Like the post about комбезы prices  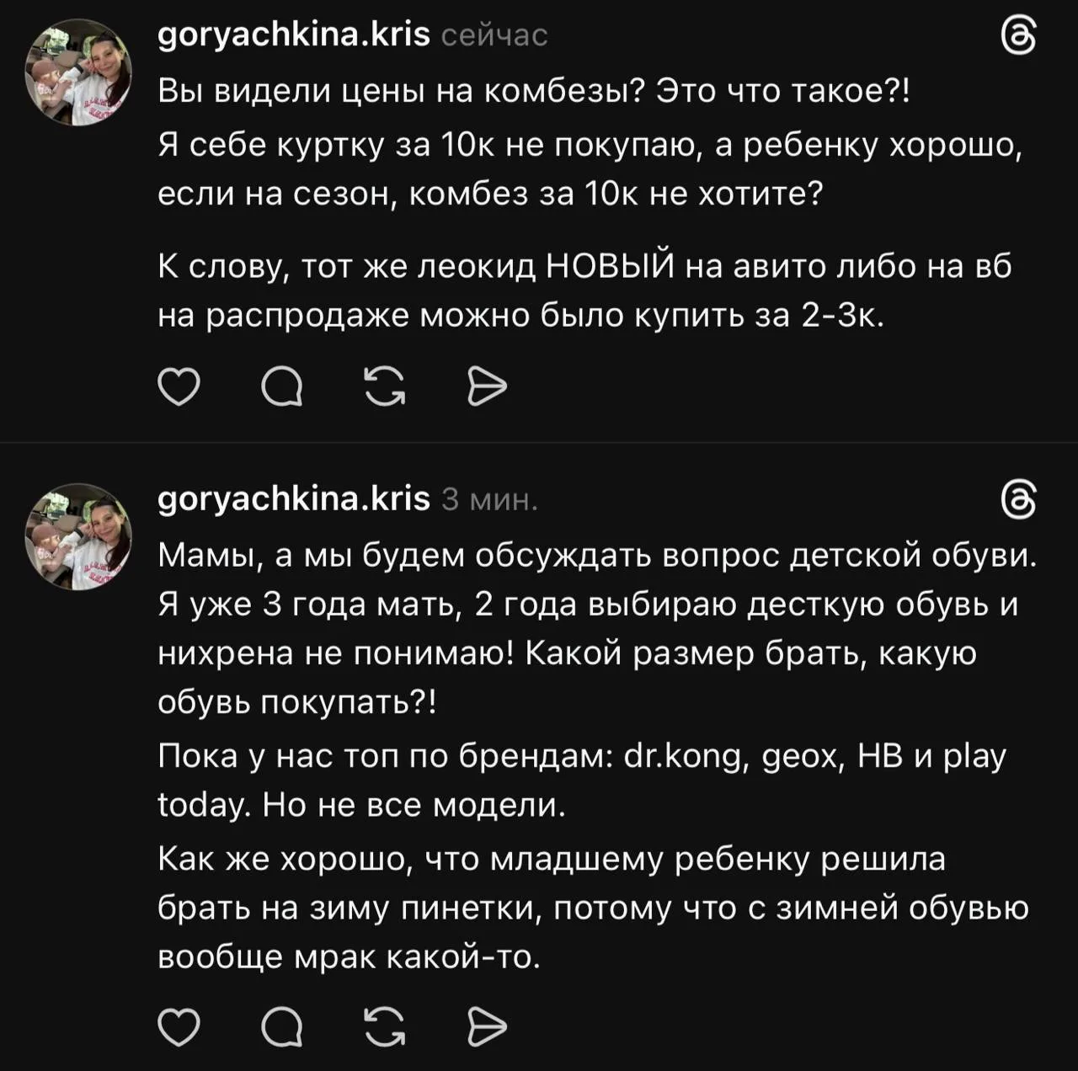(x=179, y=387)
